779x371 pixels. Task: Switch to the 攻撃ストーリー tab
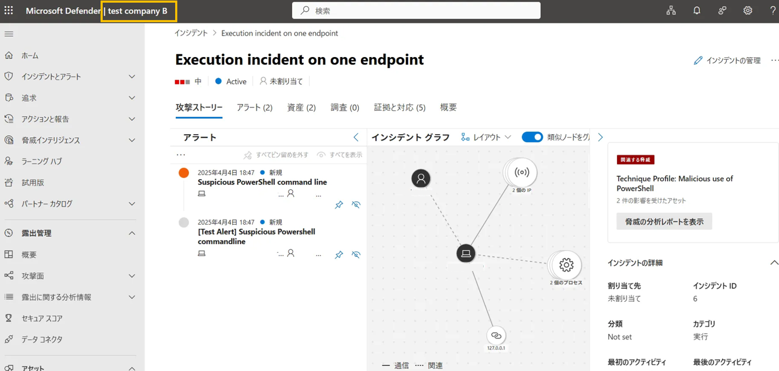(x=199, y=107)
